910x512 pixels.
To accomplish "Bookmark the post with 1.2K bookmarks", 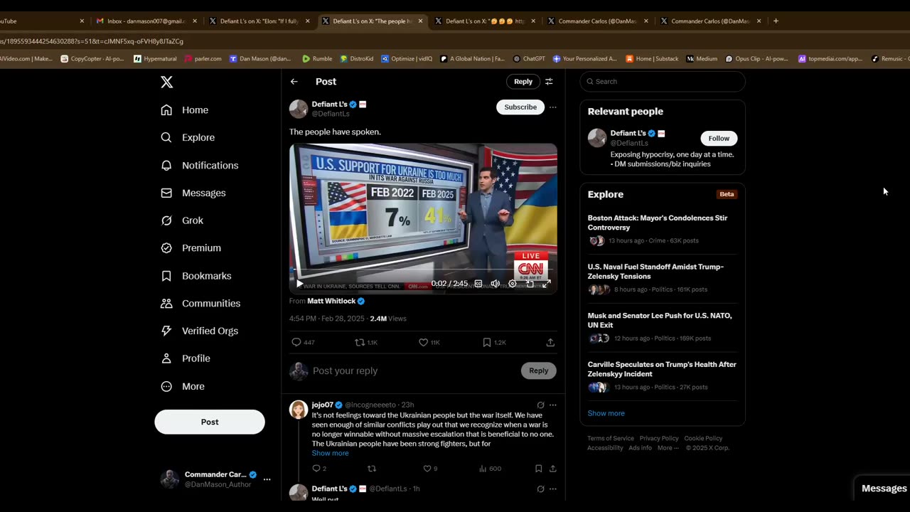I will pyautogui.click(x=487, y=342).
